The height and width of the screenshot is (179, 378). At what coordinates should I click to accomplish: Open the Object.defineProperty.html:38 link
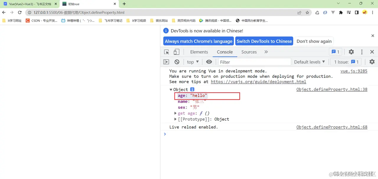332,89
